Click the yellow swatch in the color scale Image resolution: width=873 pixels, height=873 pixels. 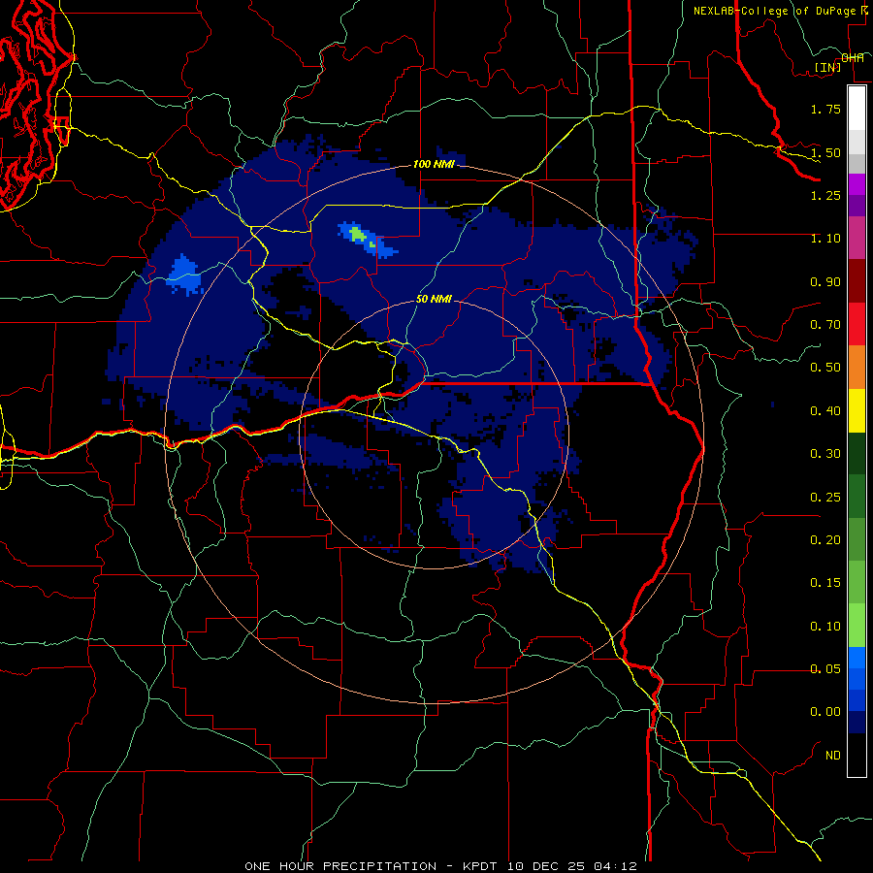(x=857, y=410)
